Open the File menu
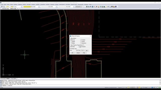The width and height of the screenshot is (161, 90). (2, 4)
